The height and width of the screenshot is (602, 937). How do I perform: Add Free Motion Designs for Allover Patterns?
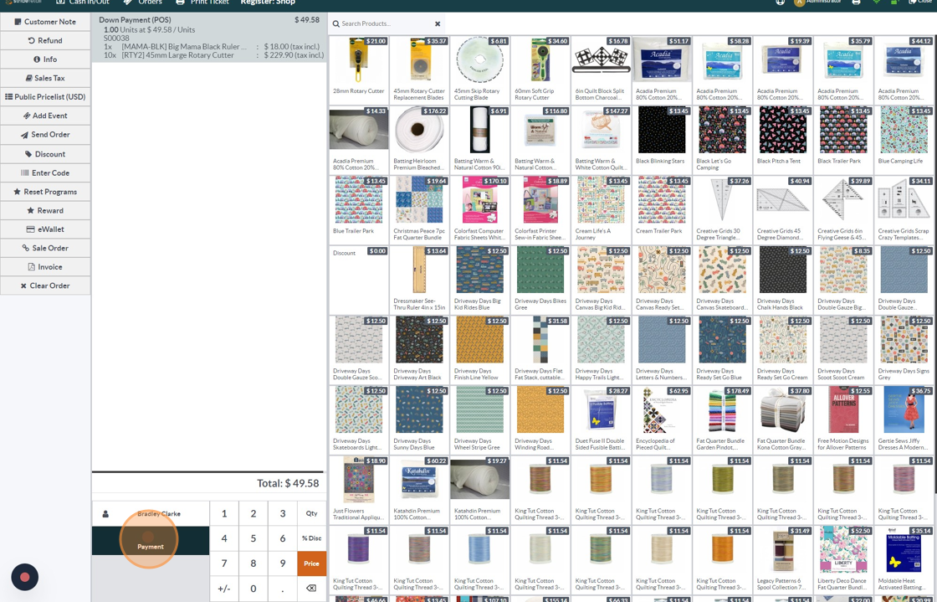click(843, 419)
